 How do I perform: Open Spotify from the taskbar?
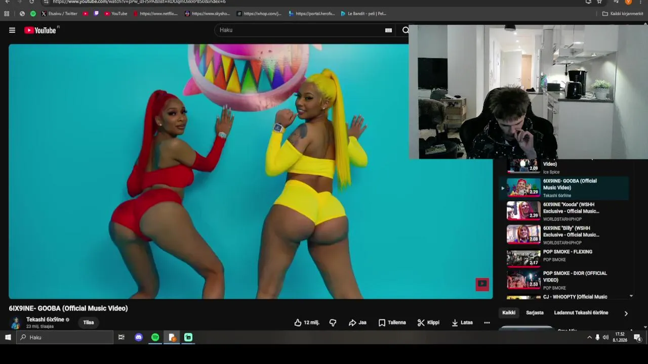point(155,337)
